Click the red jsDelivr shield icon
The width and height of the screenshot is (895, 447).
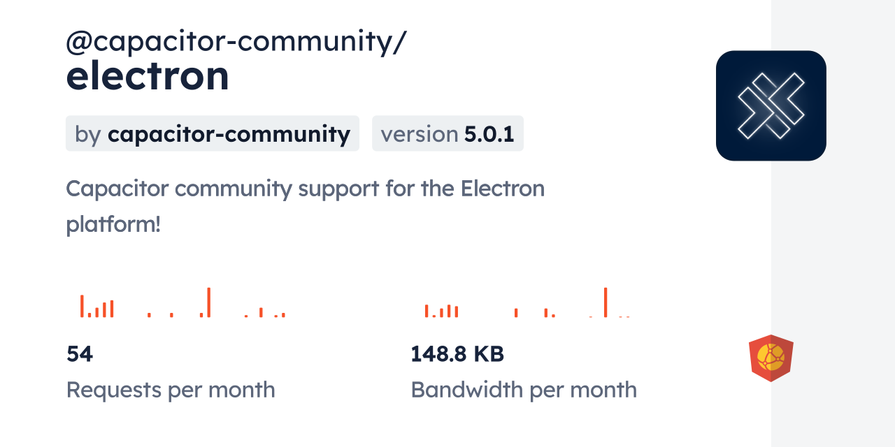pyautogui.click(x=771, y=358)
